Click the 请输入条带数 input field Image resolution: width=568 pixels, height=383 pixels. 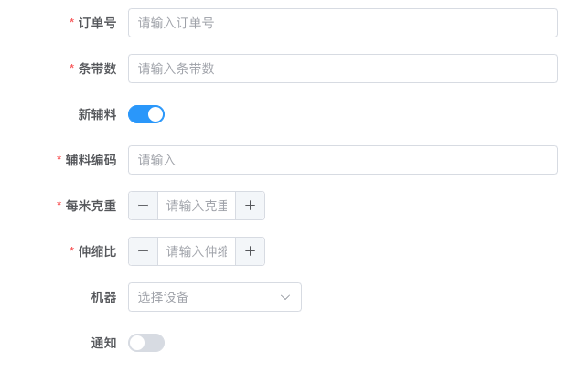pos(343,69)
